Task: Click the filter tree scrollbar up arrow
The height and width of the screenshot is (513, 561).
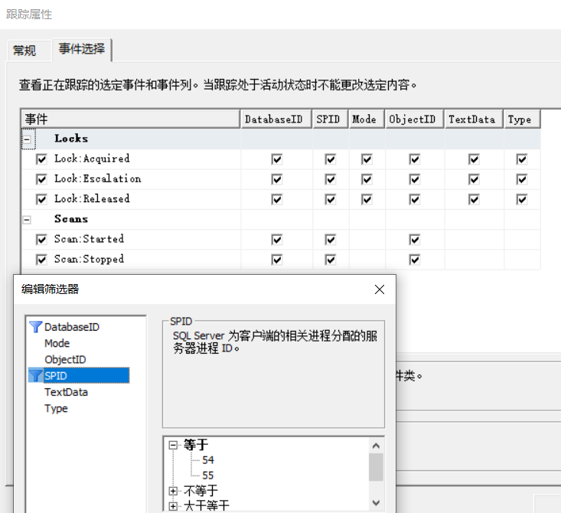Action: tap(376, 445)
